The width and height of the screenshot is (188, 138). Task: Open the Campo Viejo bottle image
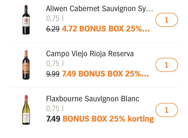click(x=26, y=65)
